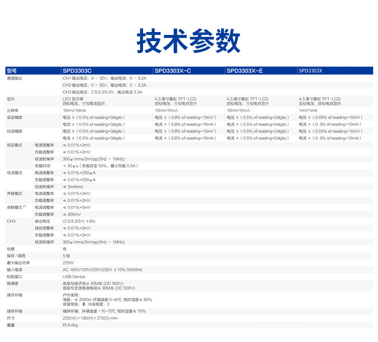Click the 5 组 value
The width and height of the screenshot is (378, 342).
pyautogui.click(x=67, y=256)
